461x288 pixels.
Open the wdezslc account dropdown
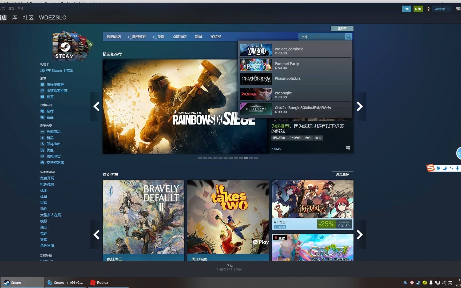442,9
